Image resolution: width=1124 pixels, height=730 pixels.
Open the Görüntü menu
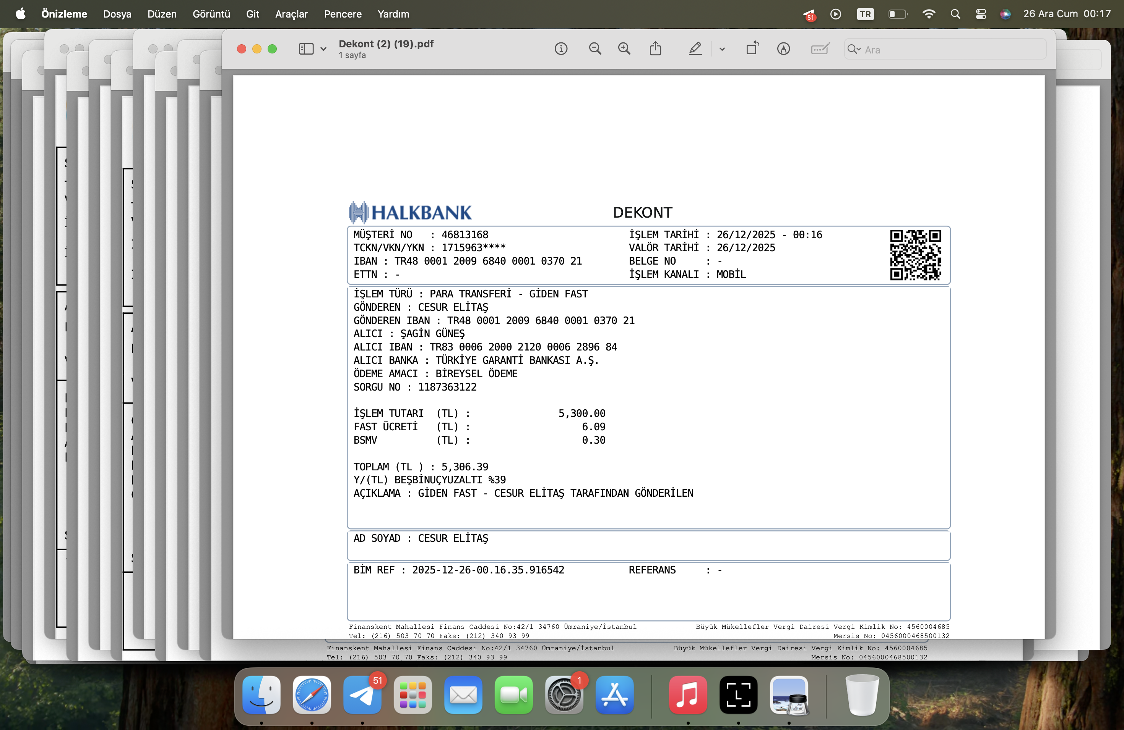(x=211, y=14)
